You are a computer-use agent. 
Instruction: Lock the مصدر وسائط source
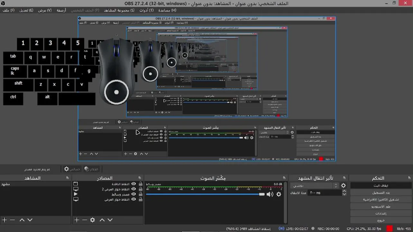[x=141, y=194]
